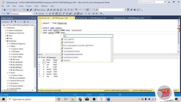Click the Database Engine Query icon
Viewport: 181px width, 102px height.
coord(48,10)
